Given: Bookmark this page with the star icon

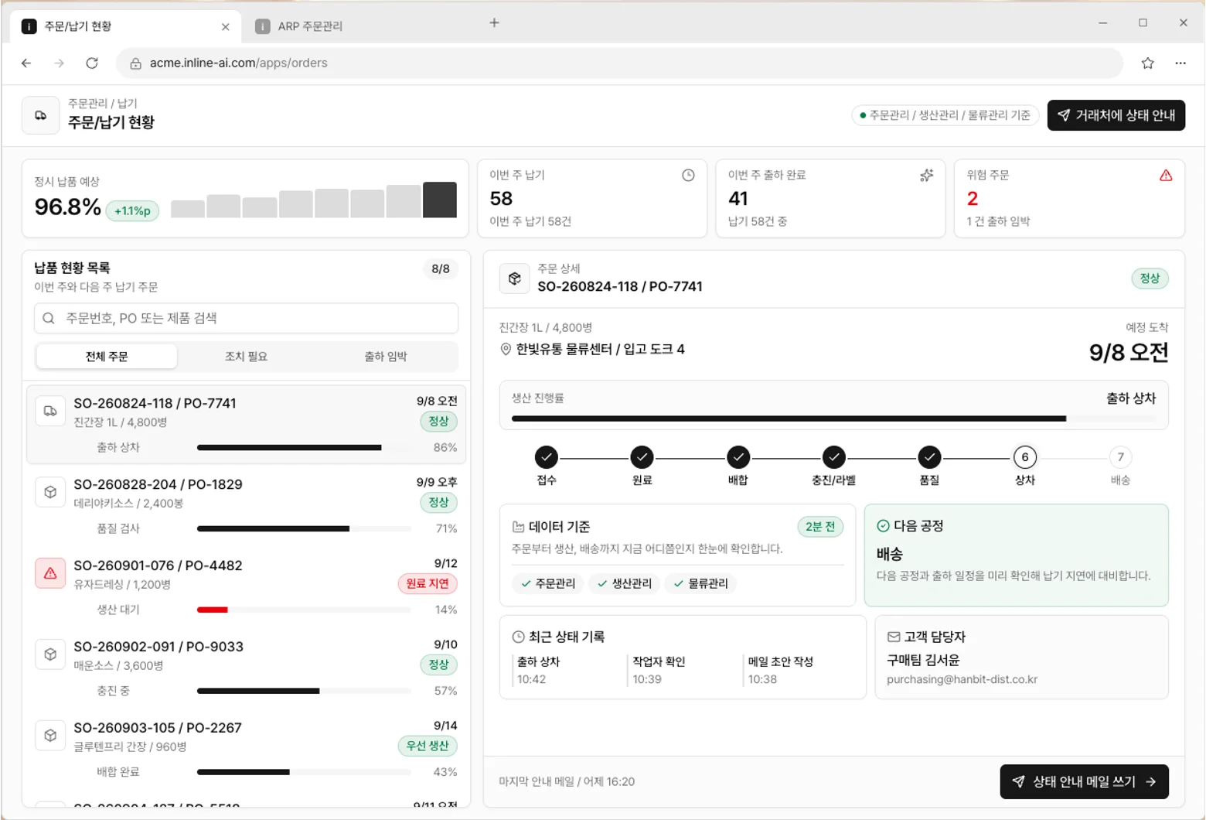Looking at the screenshot, I should pyautogui.click(x=1148, y=63).
